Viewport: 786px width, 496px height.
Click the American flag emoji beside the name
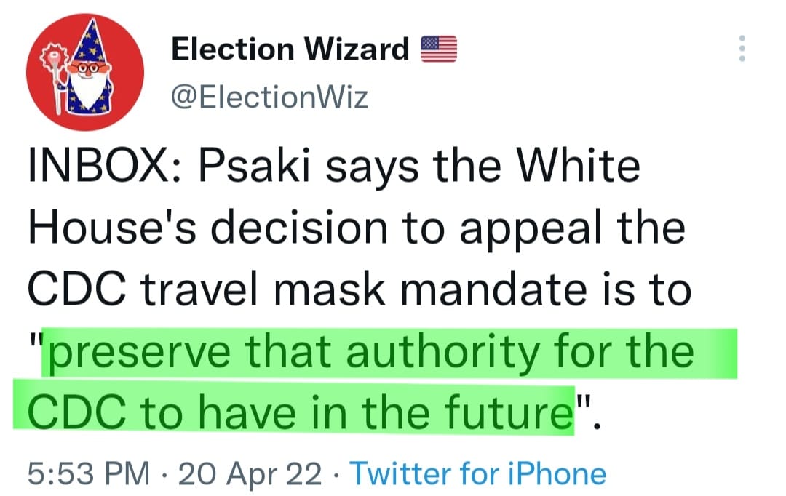(439, 49)
